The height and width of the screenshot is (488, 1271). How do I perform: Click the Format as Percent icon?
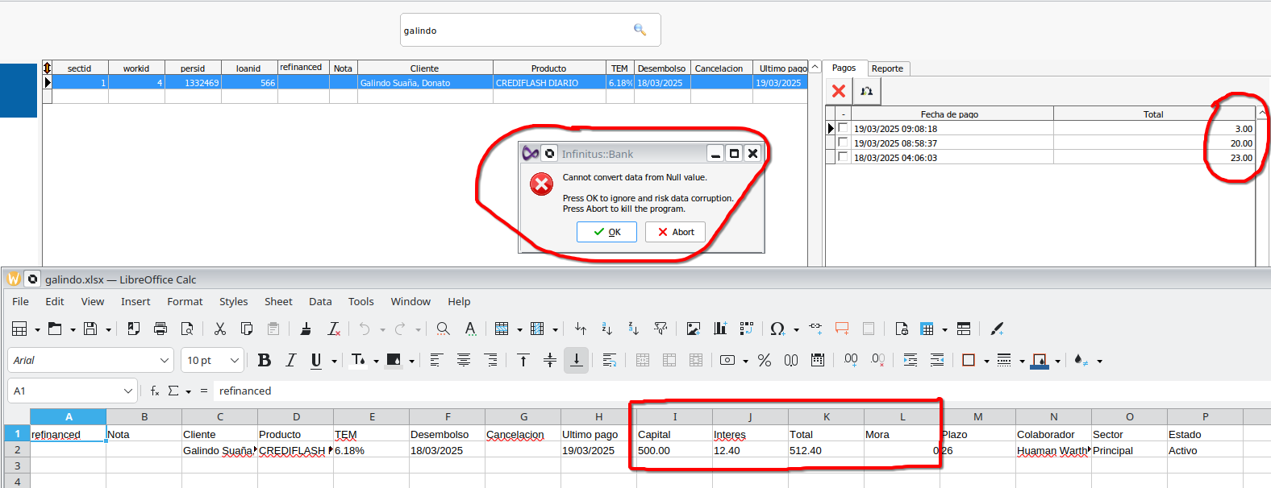[x=765, y=361]
